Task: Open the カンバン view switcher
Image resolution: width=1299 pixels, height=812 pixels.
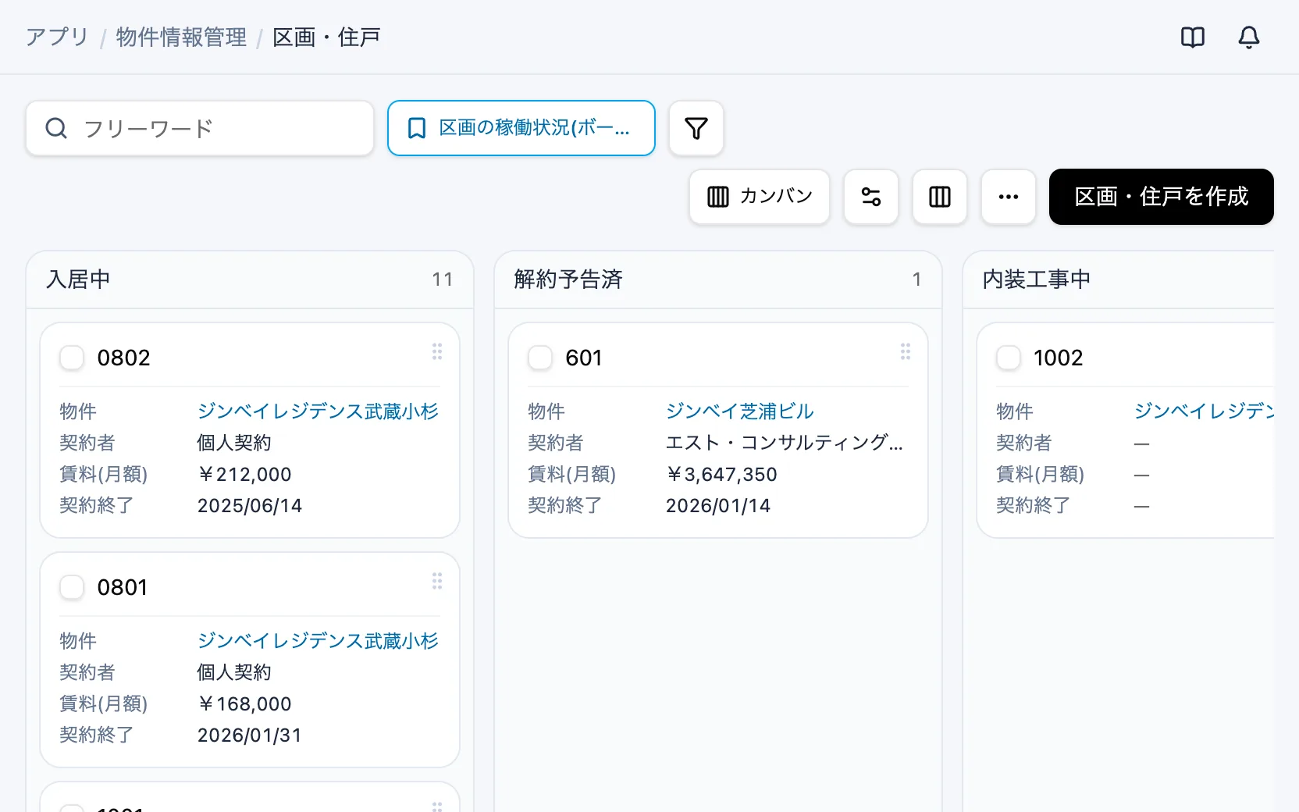Action: click(x=760, y=197)
